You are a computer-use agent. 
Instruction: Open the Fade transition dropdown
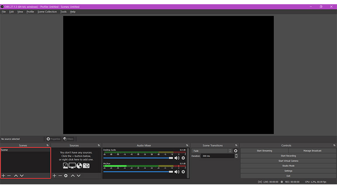[x=212, y=151]
